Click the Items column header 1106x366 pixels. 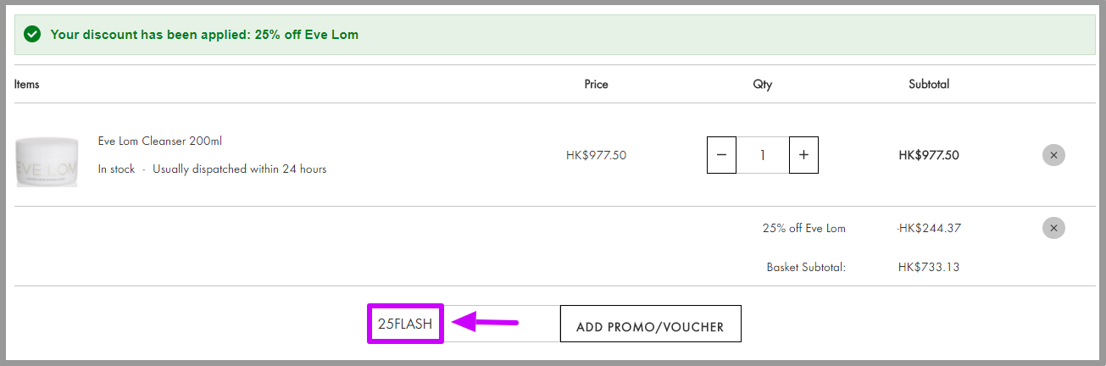pos(27,84)
